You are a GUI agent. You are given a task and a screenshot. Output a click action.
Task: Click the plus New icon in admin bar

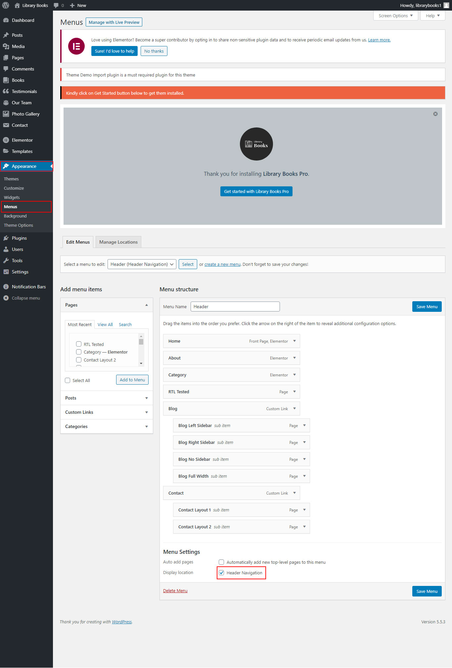[x=72, y=5]
